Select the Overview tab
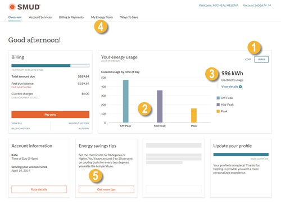The height and width of the screenshot is (204, 281). (15, 17)
